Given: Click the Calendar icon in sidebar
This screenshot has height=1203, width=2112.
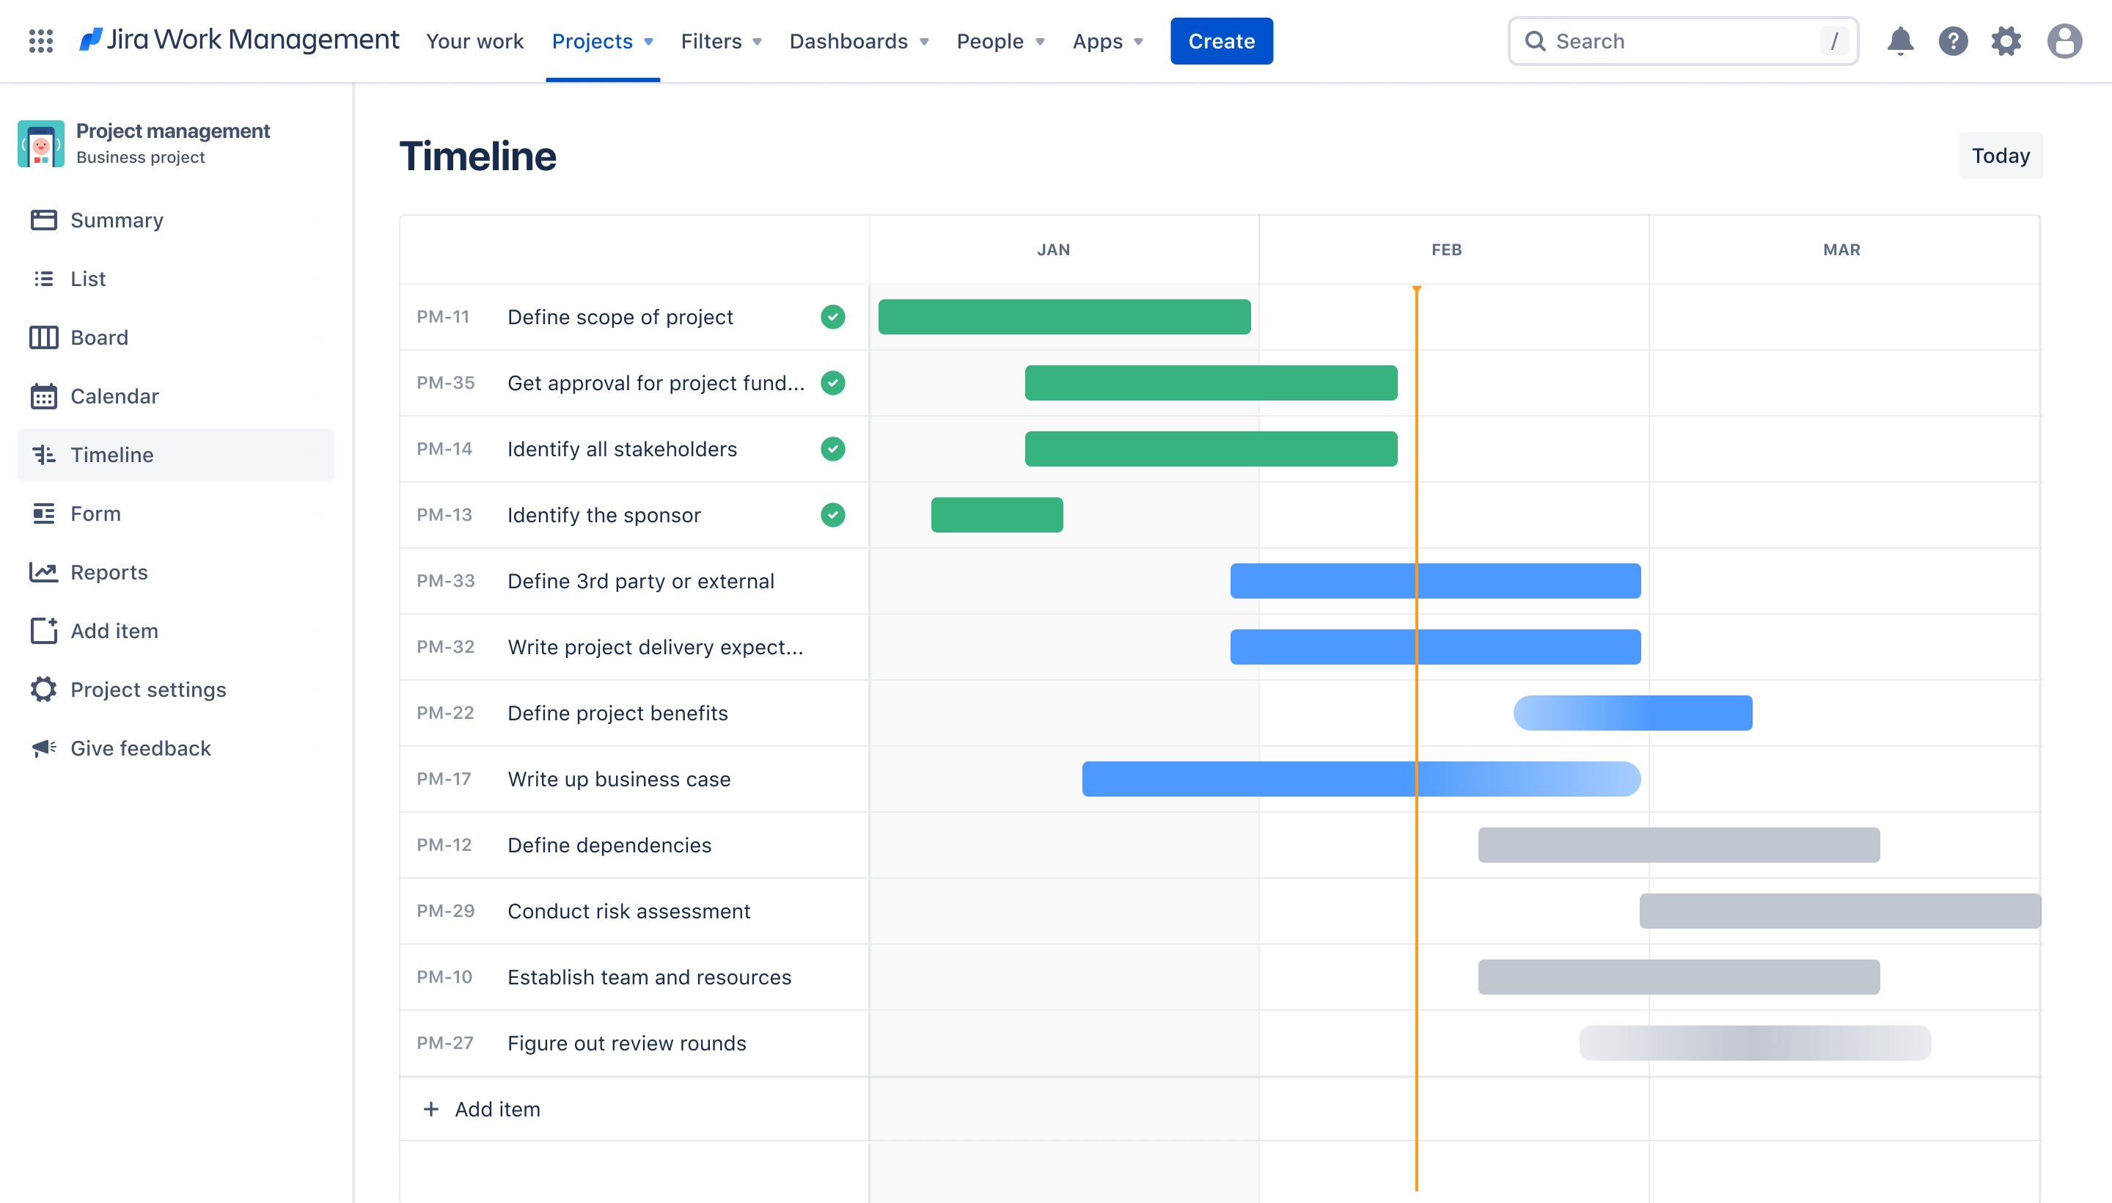Looking at the screenshot, I should tap(43, 395).
